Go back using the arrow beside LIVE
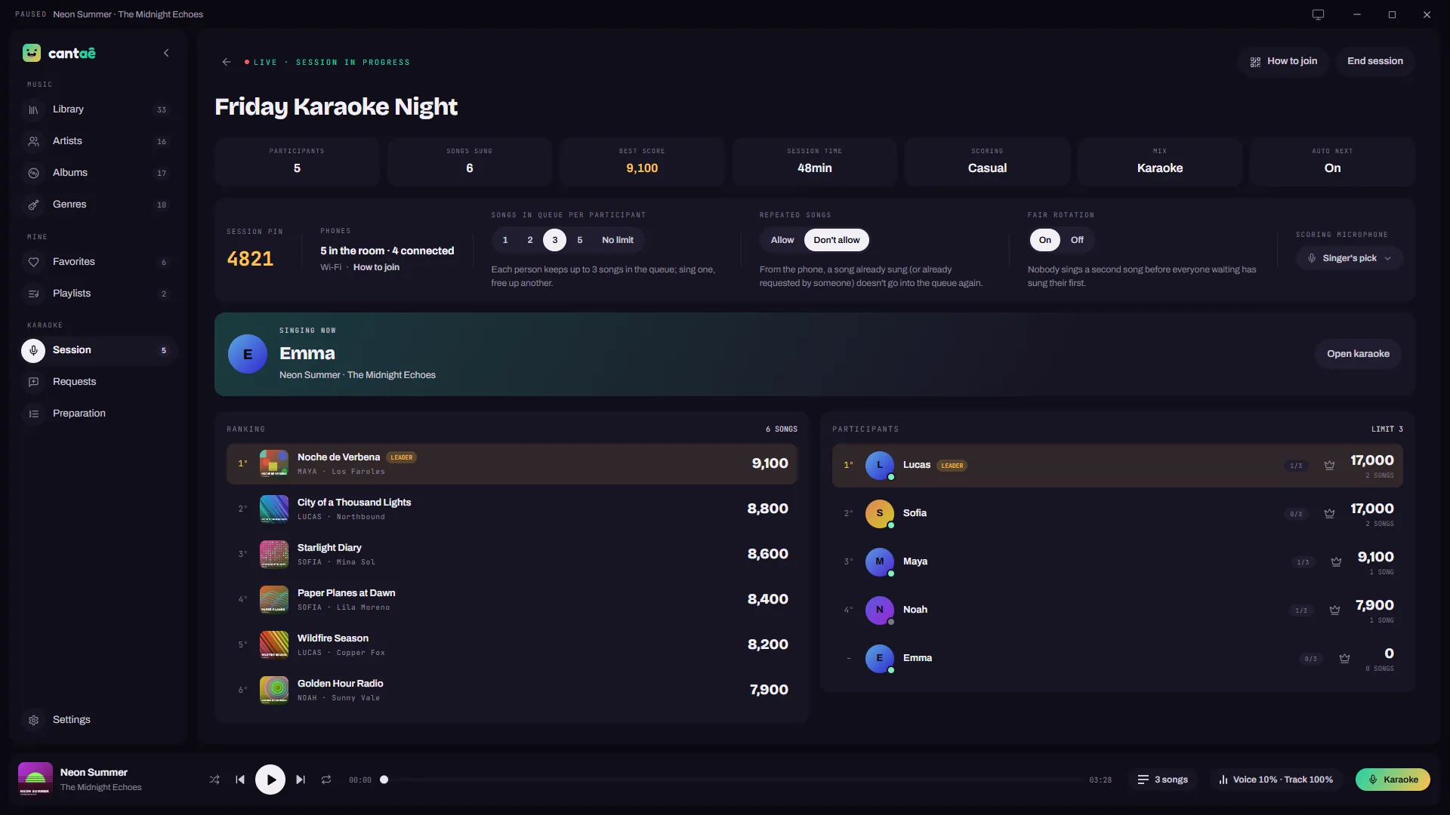This screenshot has width=1450, height=815. (x=227, y=62)
